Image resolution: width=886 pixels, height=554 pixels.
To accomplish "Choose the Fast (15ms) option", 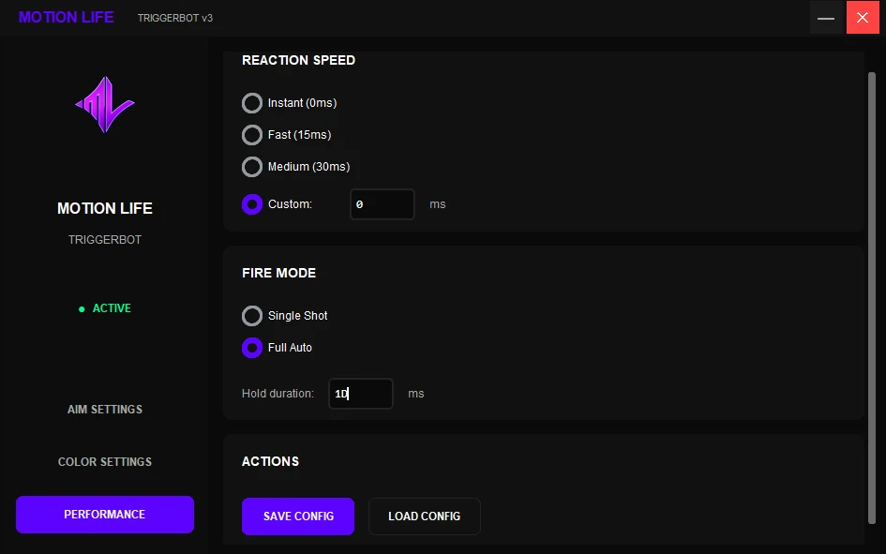I will pos(252,135).
